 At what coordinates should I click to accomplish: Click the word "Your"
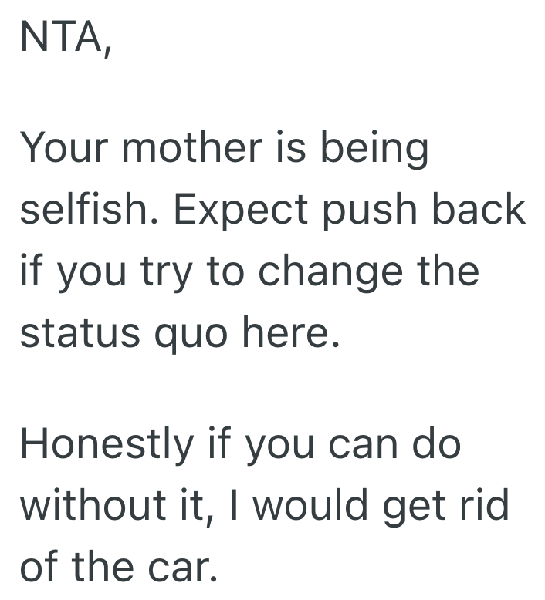click(x=66, y=147)
